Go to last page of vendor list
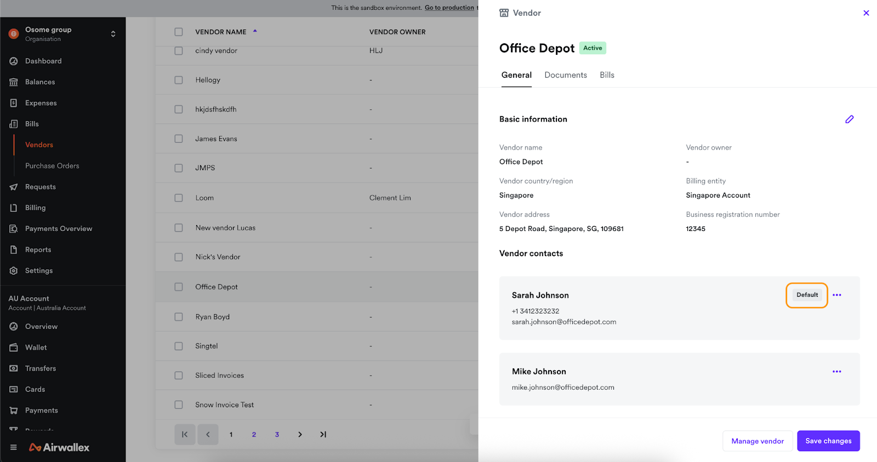Image resolution: width=877 pixels, height=462 pixels. point(323,435)
